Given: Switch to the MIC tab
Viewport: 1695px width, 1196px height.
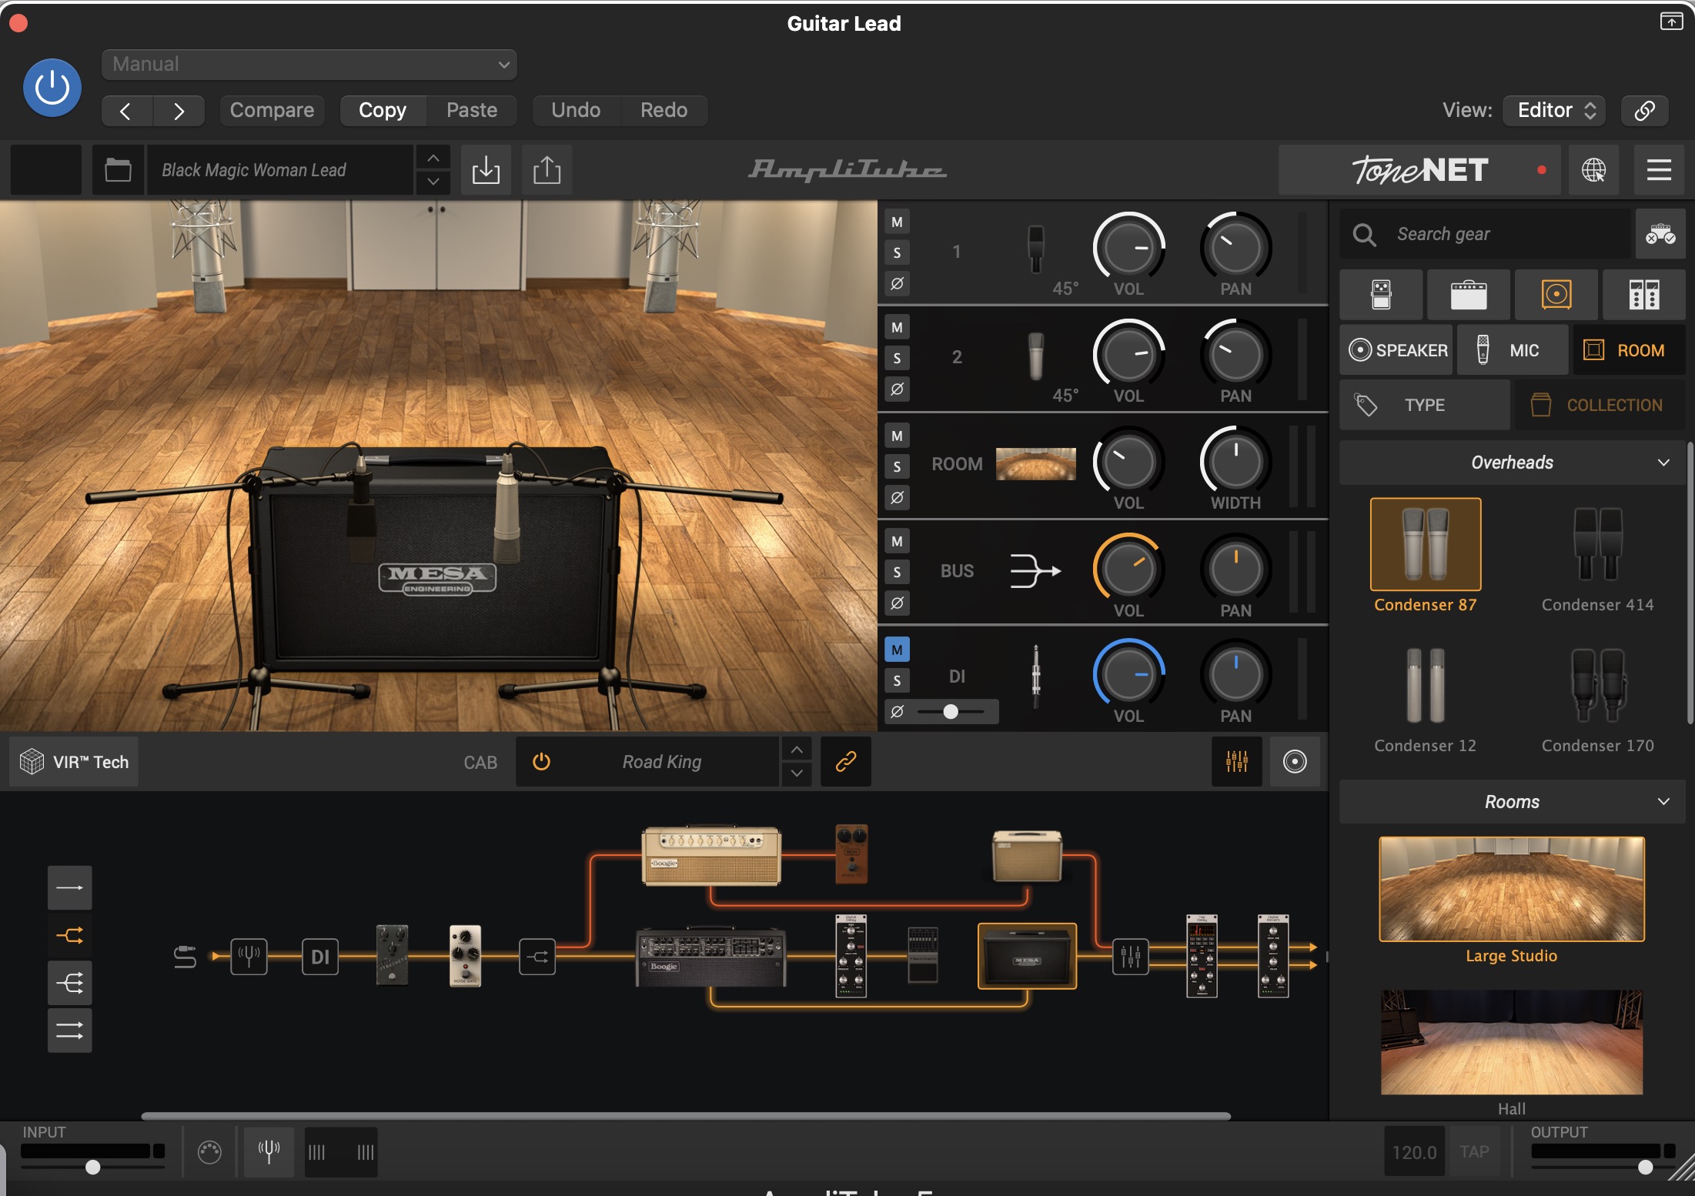Looking at the screenshot, I should point(1512,350).
